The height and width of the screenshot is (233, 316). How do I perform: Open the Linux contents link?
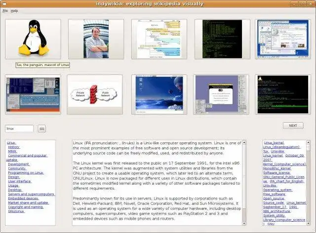(11, 143)
